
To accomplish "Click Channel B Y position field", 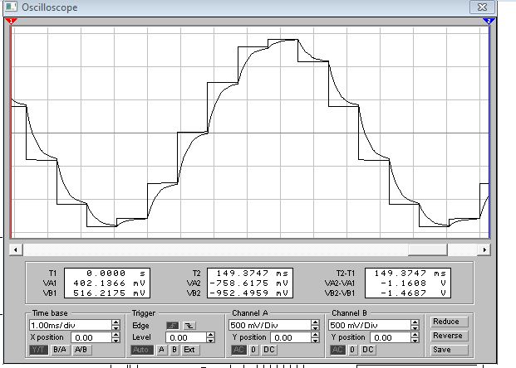I will tap(391, 338).
